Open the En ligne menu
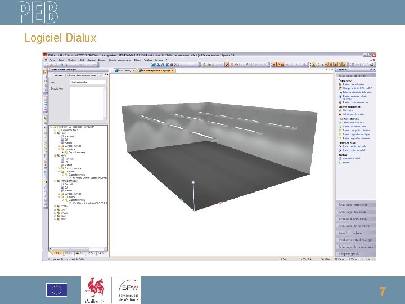Image resolution: width=405 pixels, height=304 pixels. [159, 60]
